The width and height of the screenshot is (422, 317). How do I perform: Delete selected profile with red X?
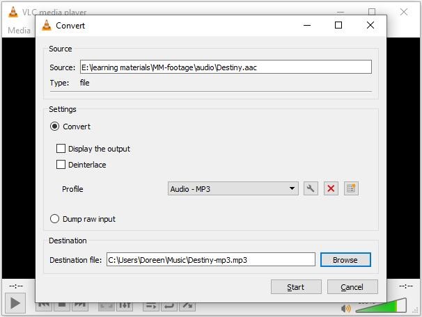click(x=331, y=188)
